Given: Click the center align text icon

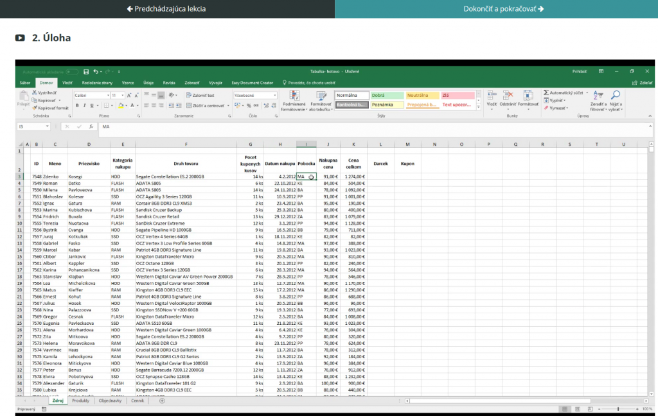Looking at the screenshot, I should (154, 106).
